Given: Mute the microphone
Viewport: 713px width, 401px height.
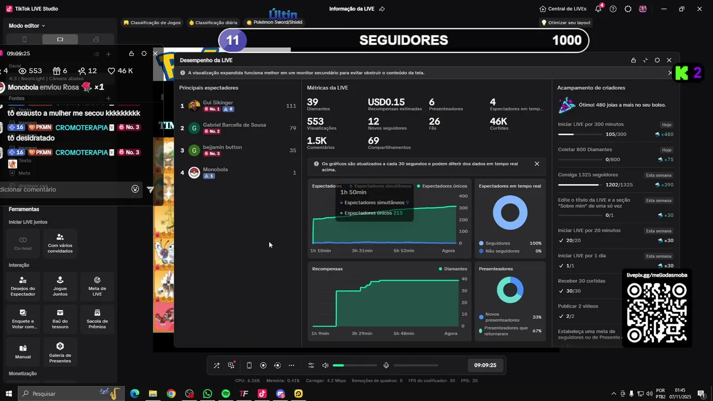Looking at the screenshot, I should (x=386, y=365).
